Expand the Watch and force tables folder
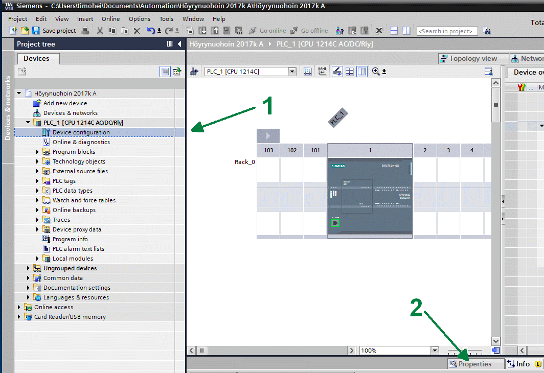The width and height of the screenshot is (544, 373). pos(37,200)
